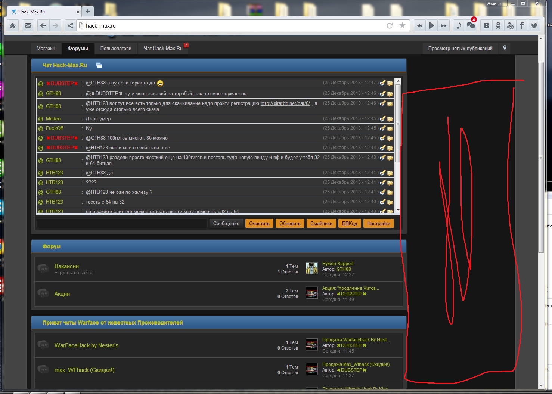Open Магазин navigation tab
This screenshot has height=394, width=552.
(46, 48)
